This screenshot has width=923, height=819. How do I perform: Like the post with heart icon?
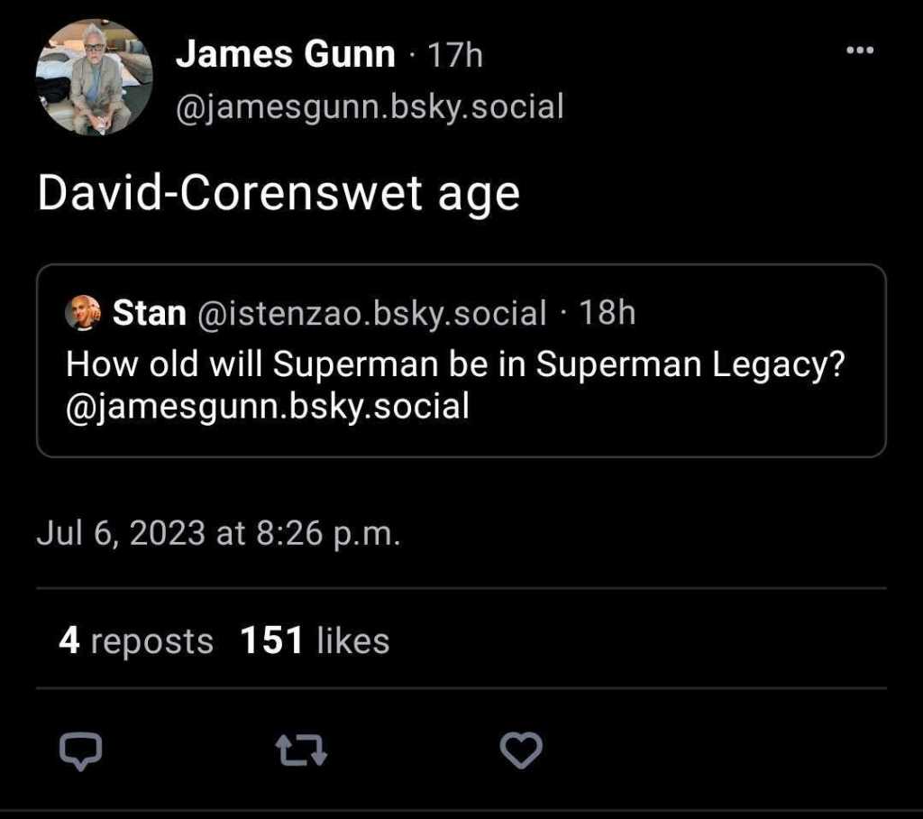(x=522, y=750)
